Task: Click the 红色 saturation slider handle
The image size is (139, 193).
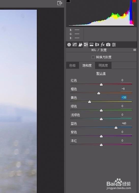Action: click(x=101, y=84)
